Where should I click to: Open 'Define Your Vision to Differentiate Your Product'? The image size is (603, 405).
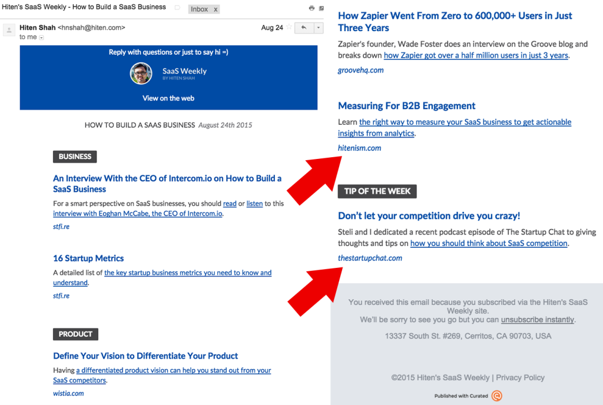click(x=145, y=356)
